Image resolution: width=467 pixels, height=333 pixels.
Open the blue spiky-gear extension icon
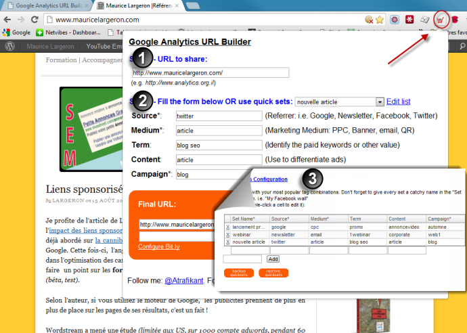coord(395,20)
